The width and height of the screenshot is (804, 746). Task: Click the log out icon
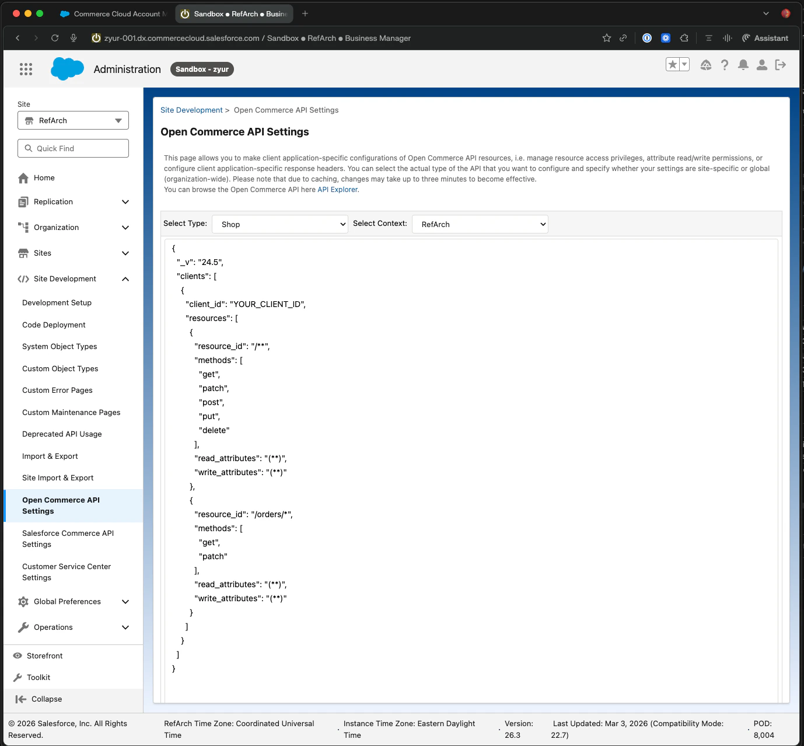pyautogui.click(x=781, y=65)
